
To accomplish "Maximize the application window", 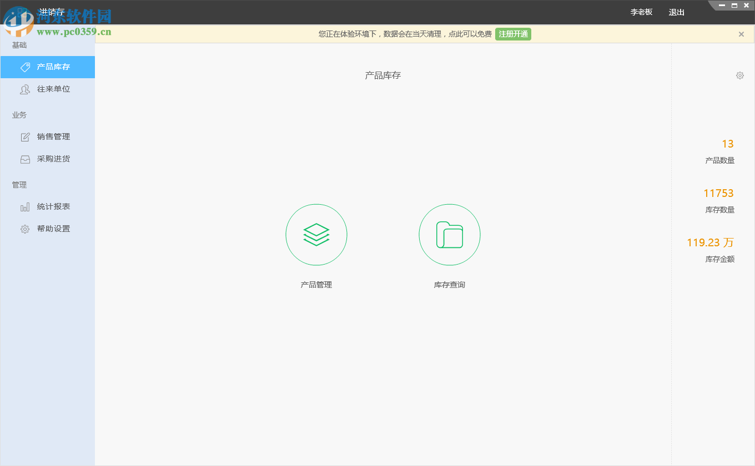I will [734, 6].
